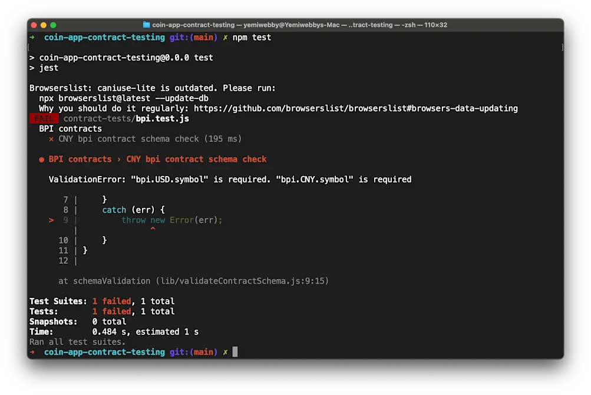This screenshot has width=591, height=395.
Task: Click the ValidationError message line
Action: click(230, 180)
